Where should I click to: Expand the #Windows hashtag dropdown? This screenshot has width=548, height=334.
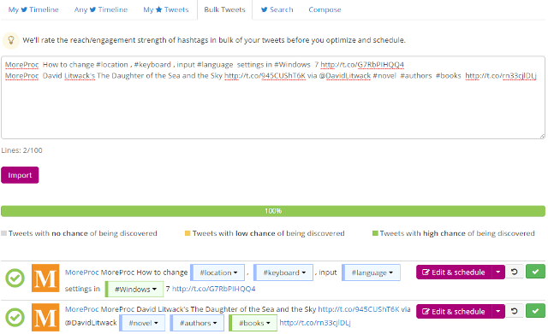tap(135, 290)
